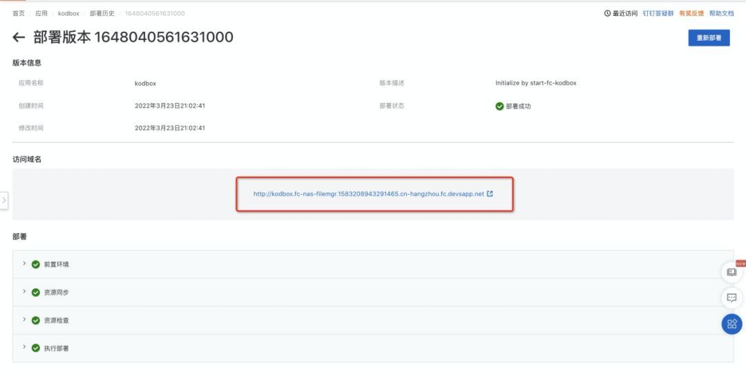Expand the 资源同步 deployment step
Image resolution: width=746 pixels, height=377 pixels.
click(x=24, y=291)
